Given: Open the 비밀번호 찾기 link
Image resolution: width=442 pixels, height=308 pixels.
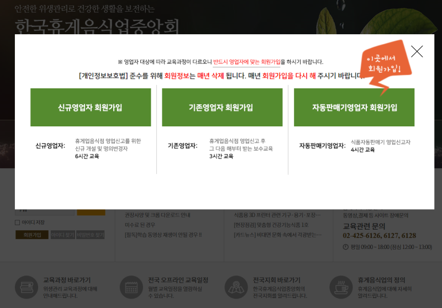Looking at the screenshot, I should point(91,235).
